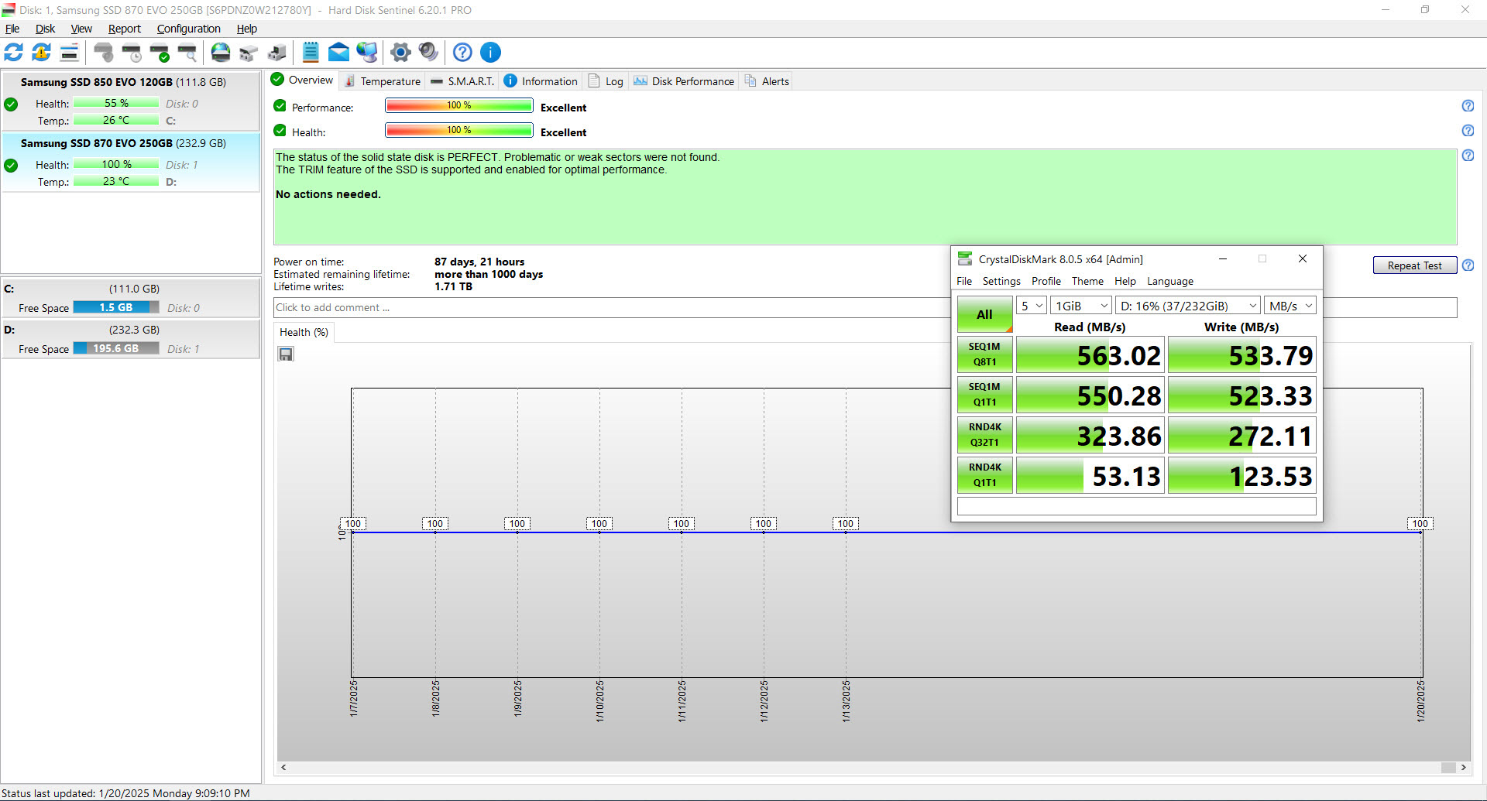1487x801 pixels.
Task: Run the SEQ1M Q1T1 test
Action: click(984, 395)
